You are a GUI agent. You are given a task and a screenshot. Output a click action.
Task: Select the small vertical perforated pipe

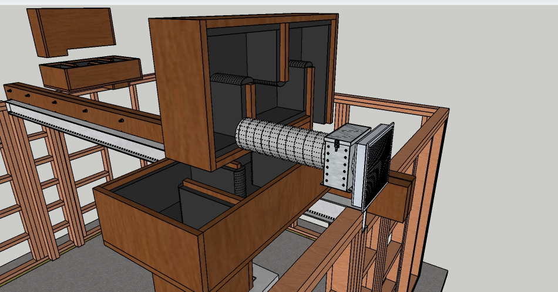241,181
